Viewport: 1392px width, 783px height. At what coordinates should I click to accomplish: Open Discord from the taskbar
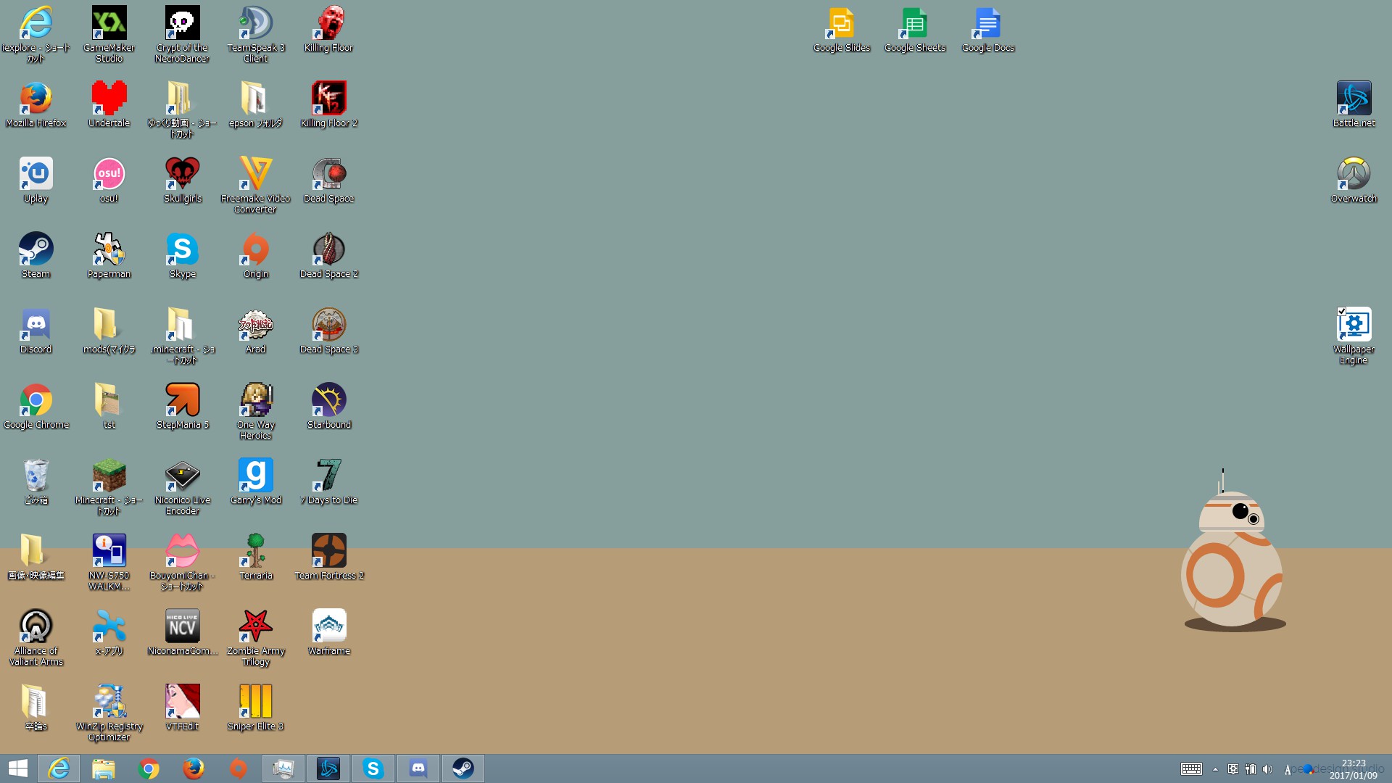(x=418, y=768)
